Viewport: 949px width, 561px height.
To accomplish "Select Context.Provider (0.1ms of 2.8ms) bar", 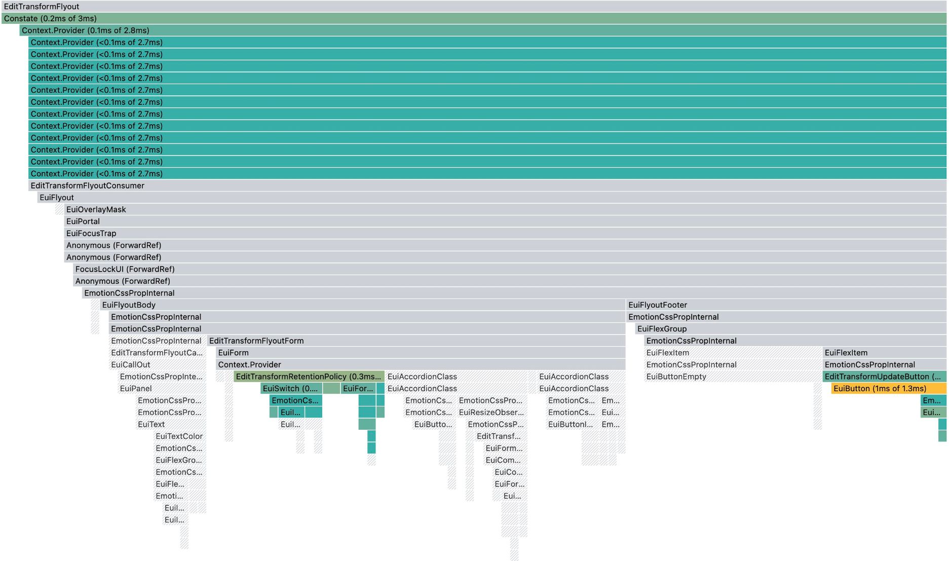I will [483, 30].
